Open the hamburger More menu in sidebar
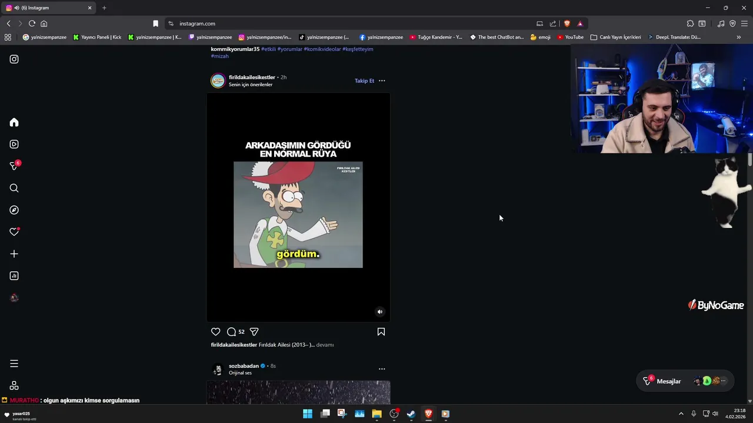Screen dimensions: 753x423 14,364
